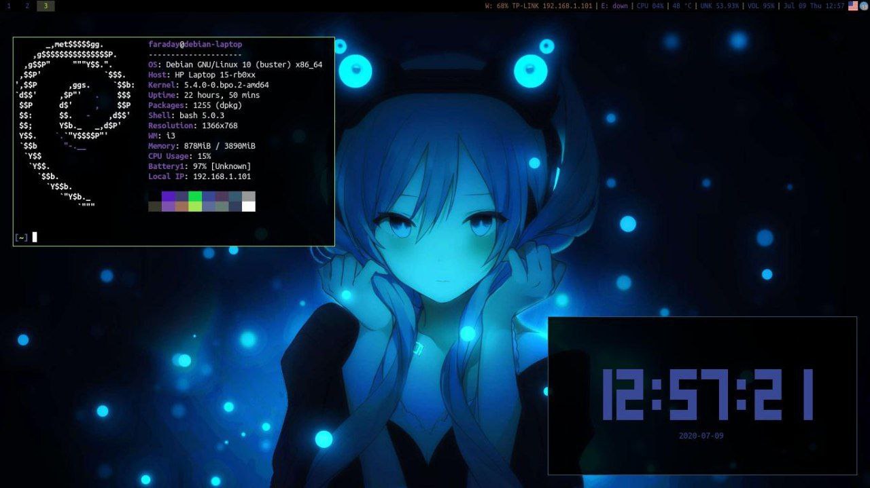Click the ethernet status 'E: down'

click(615, 5)
